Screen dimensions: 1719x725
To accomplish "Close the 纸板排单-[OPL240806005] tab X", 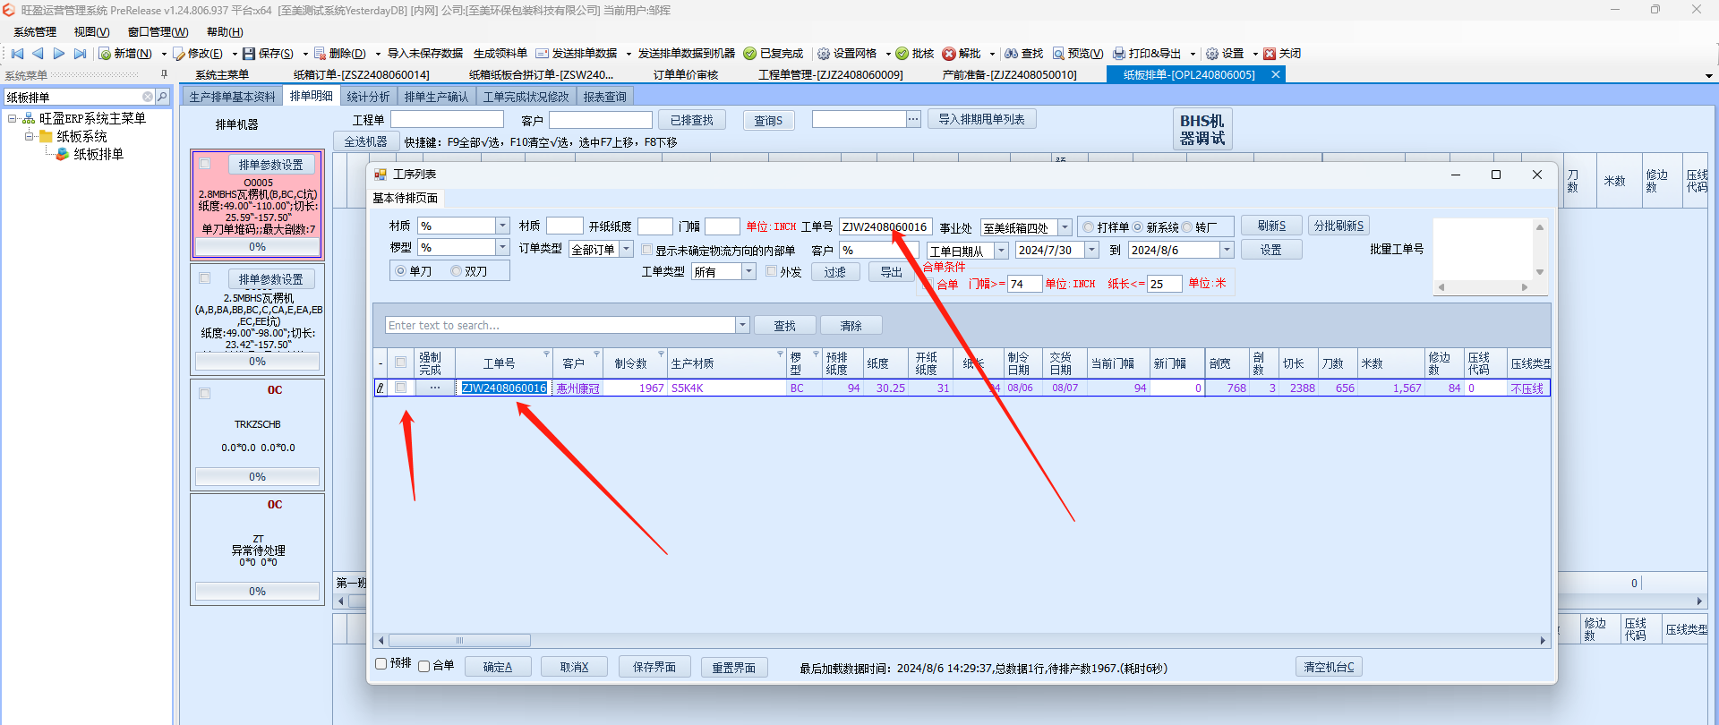I will (1276, 75).
